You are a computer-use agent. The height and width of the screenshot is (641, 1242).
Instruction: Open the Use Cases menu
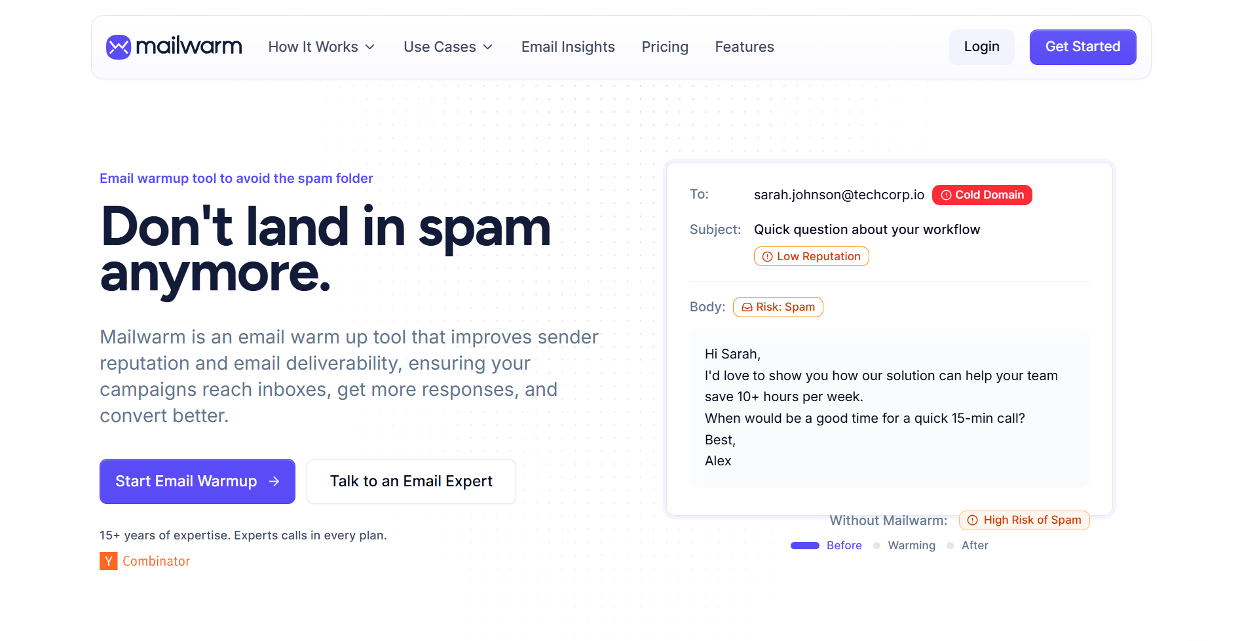[x=448, y=47]
